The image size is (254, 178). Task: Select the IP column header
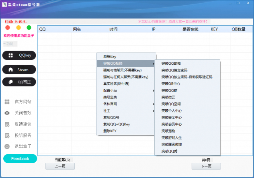(166, 29)
